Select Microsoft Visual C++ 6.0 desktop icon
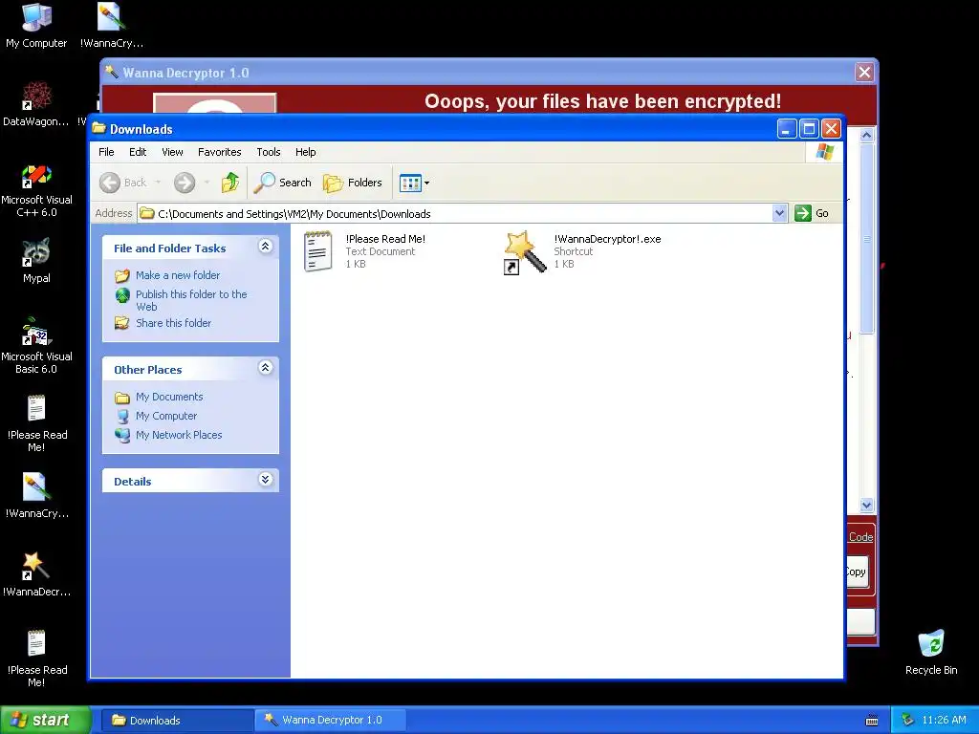This screenshot has width=979, height=734. [x=36, y=190]
